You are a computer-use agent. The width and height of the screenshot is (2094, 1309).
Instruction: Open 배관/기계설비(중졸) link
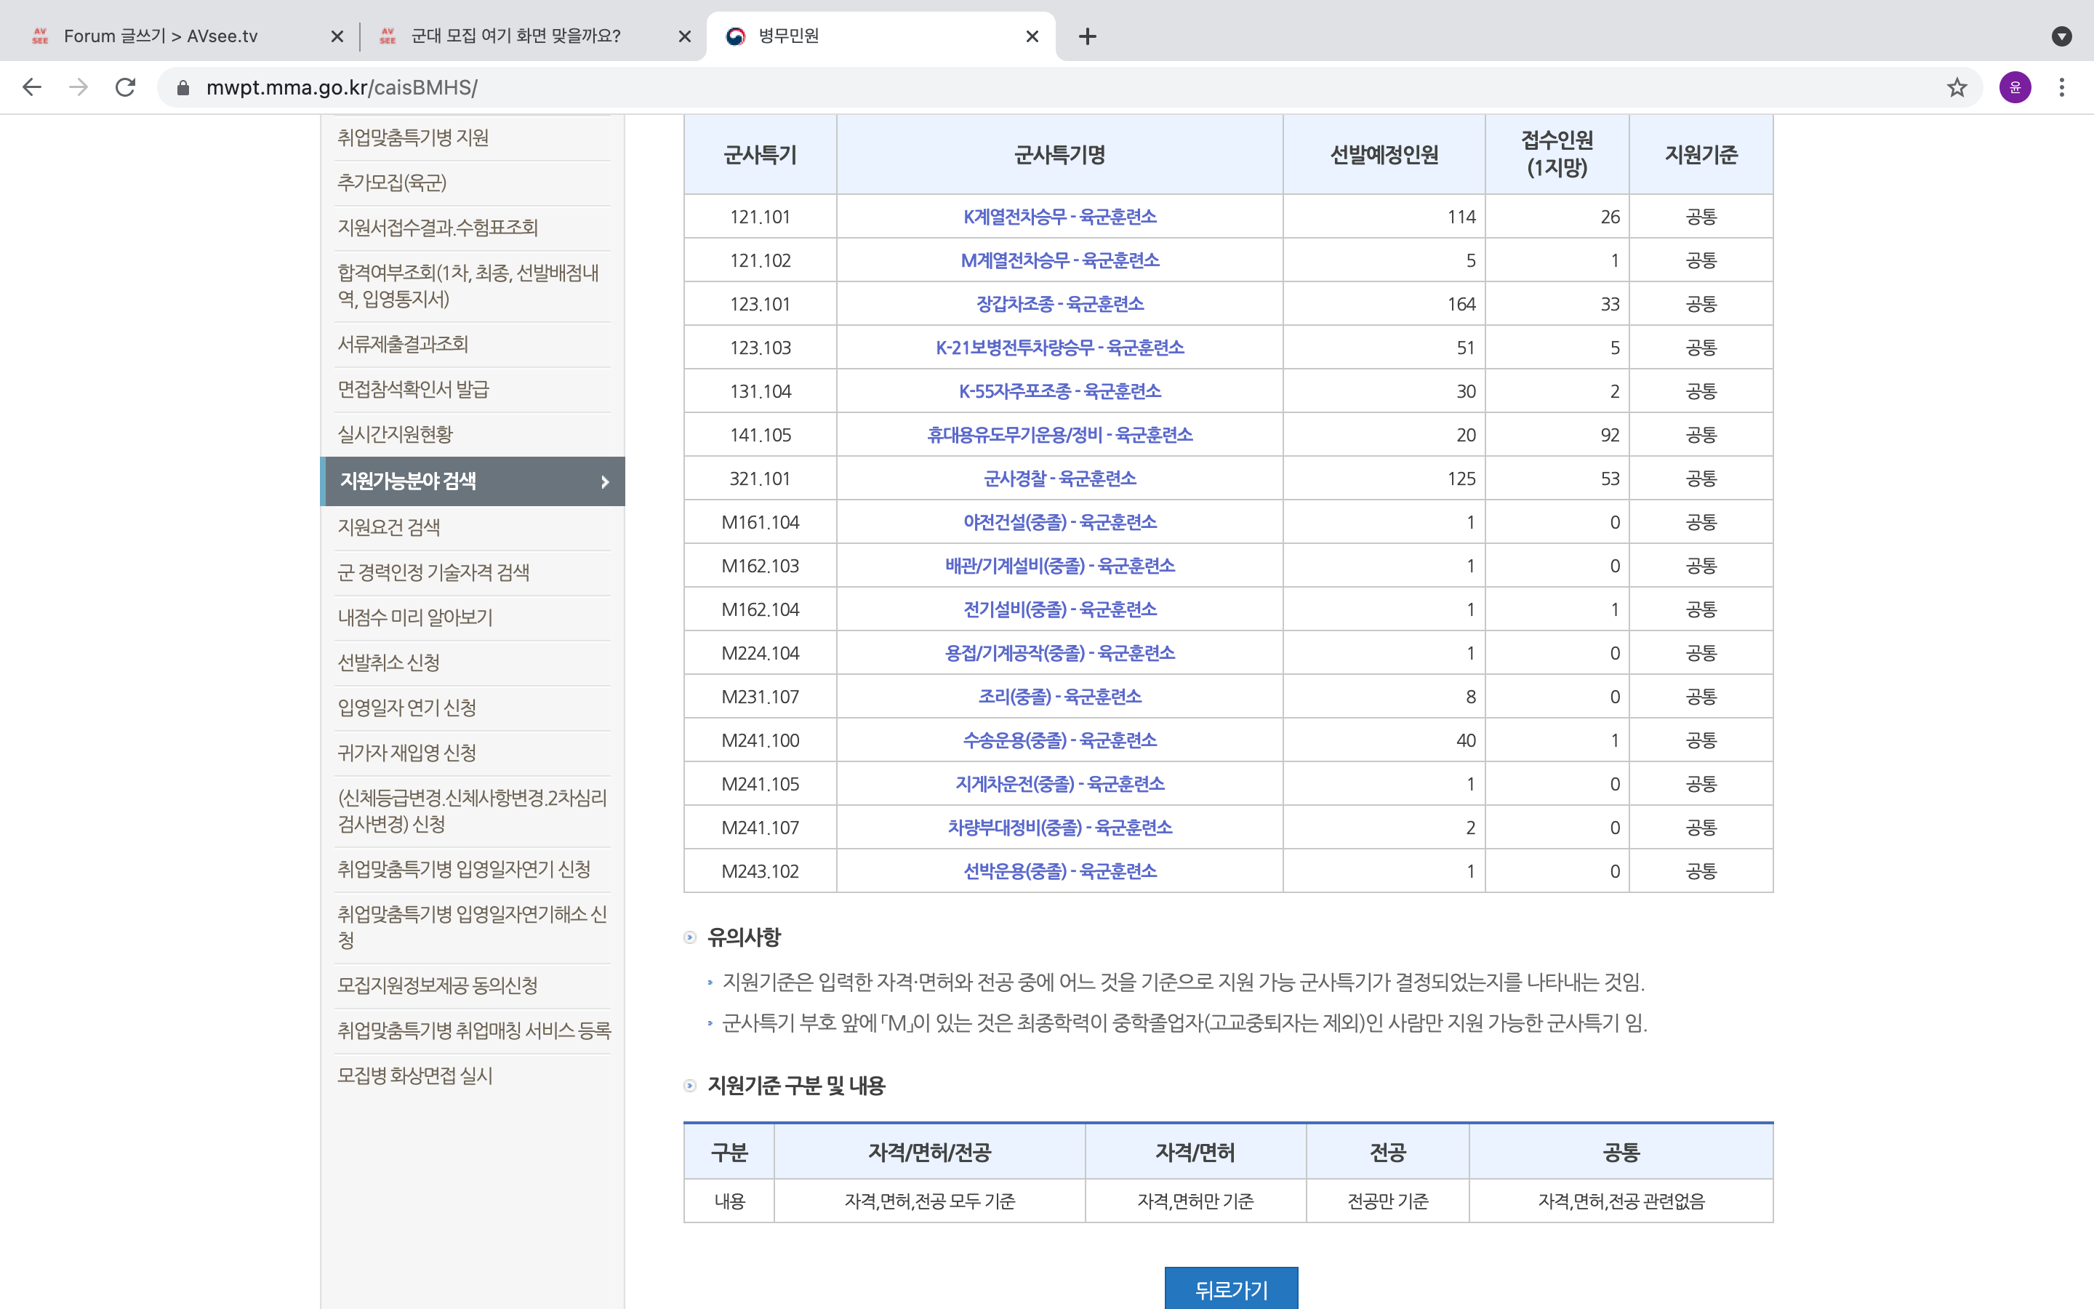tap(1060, 567)
